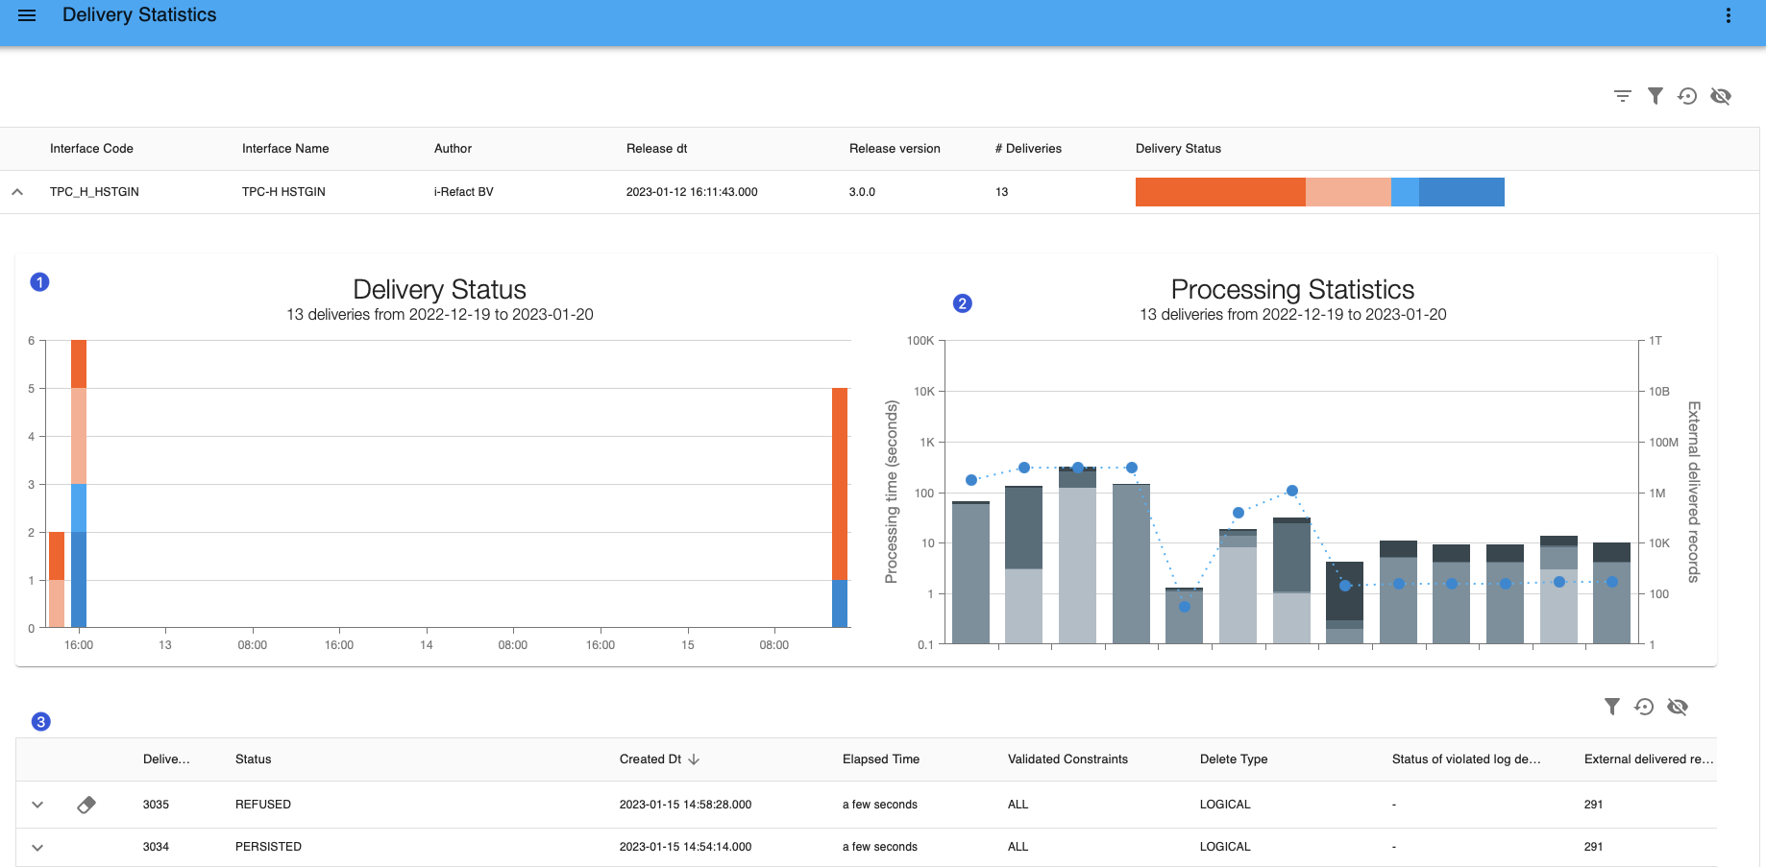Click the Delivery Status column header
The width and height of the screenshot is (1766, 867).
(x=1178, y=149)
